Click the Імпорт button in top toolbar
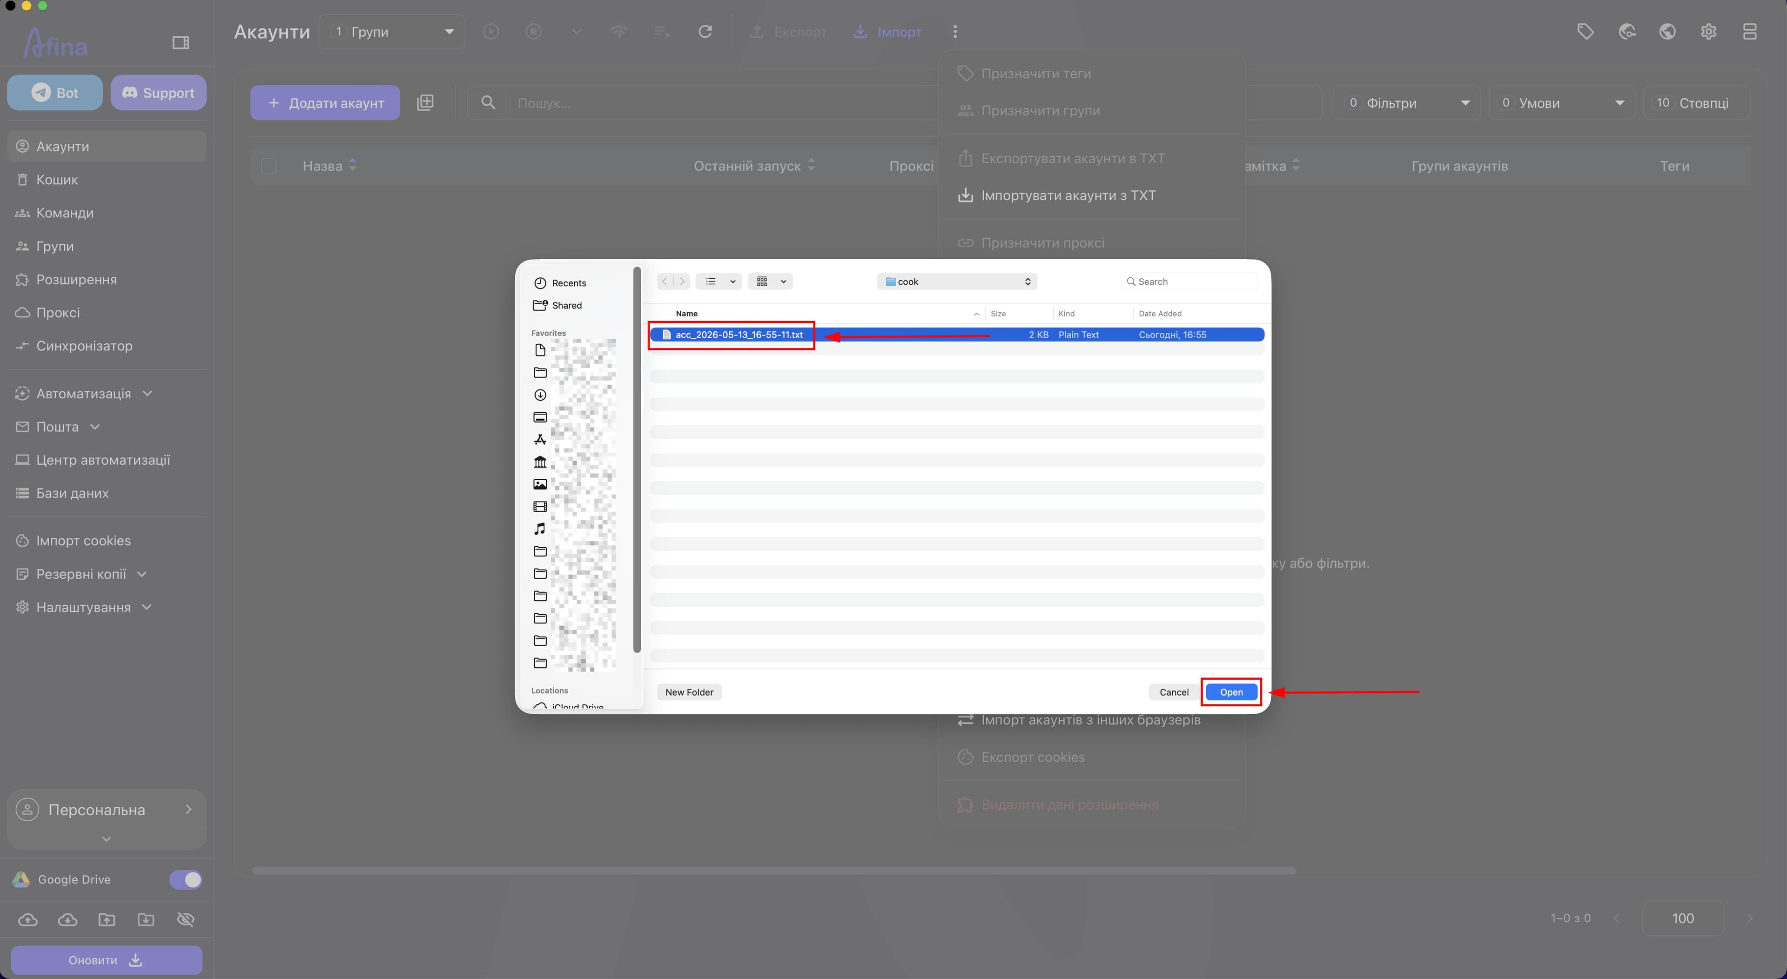Screen dimensions: 1787x979 [887, 32]
